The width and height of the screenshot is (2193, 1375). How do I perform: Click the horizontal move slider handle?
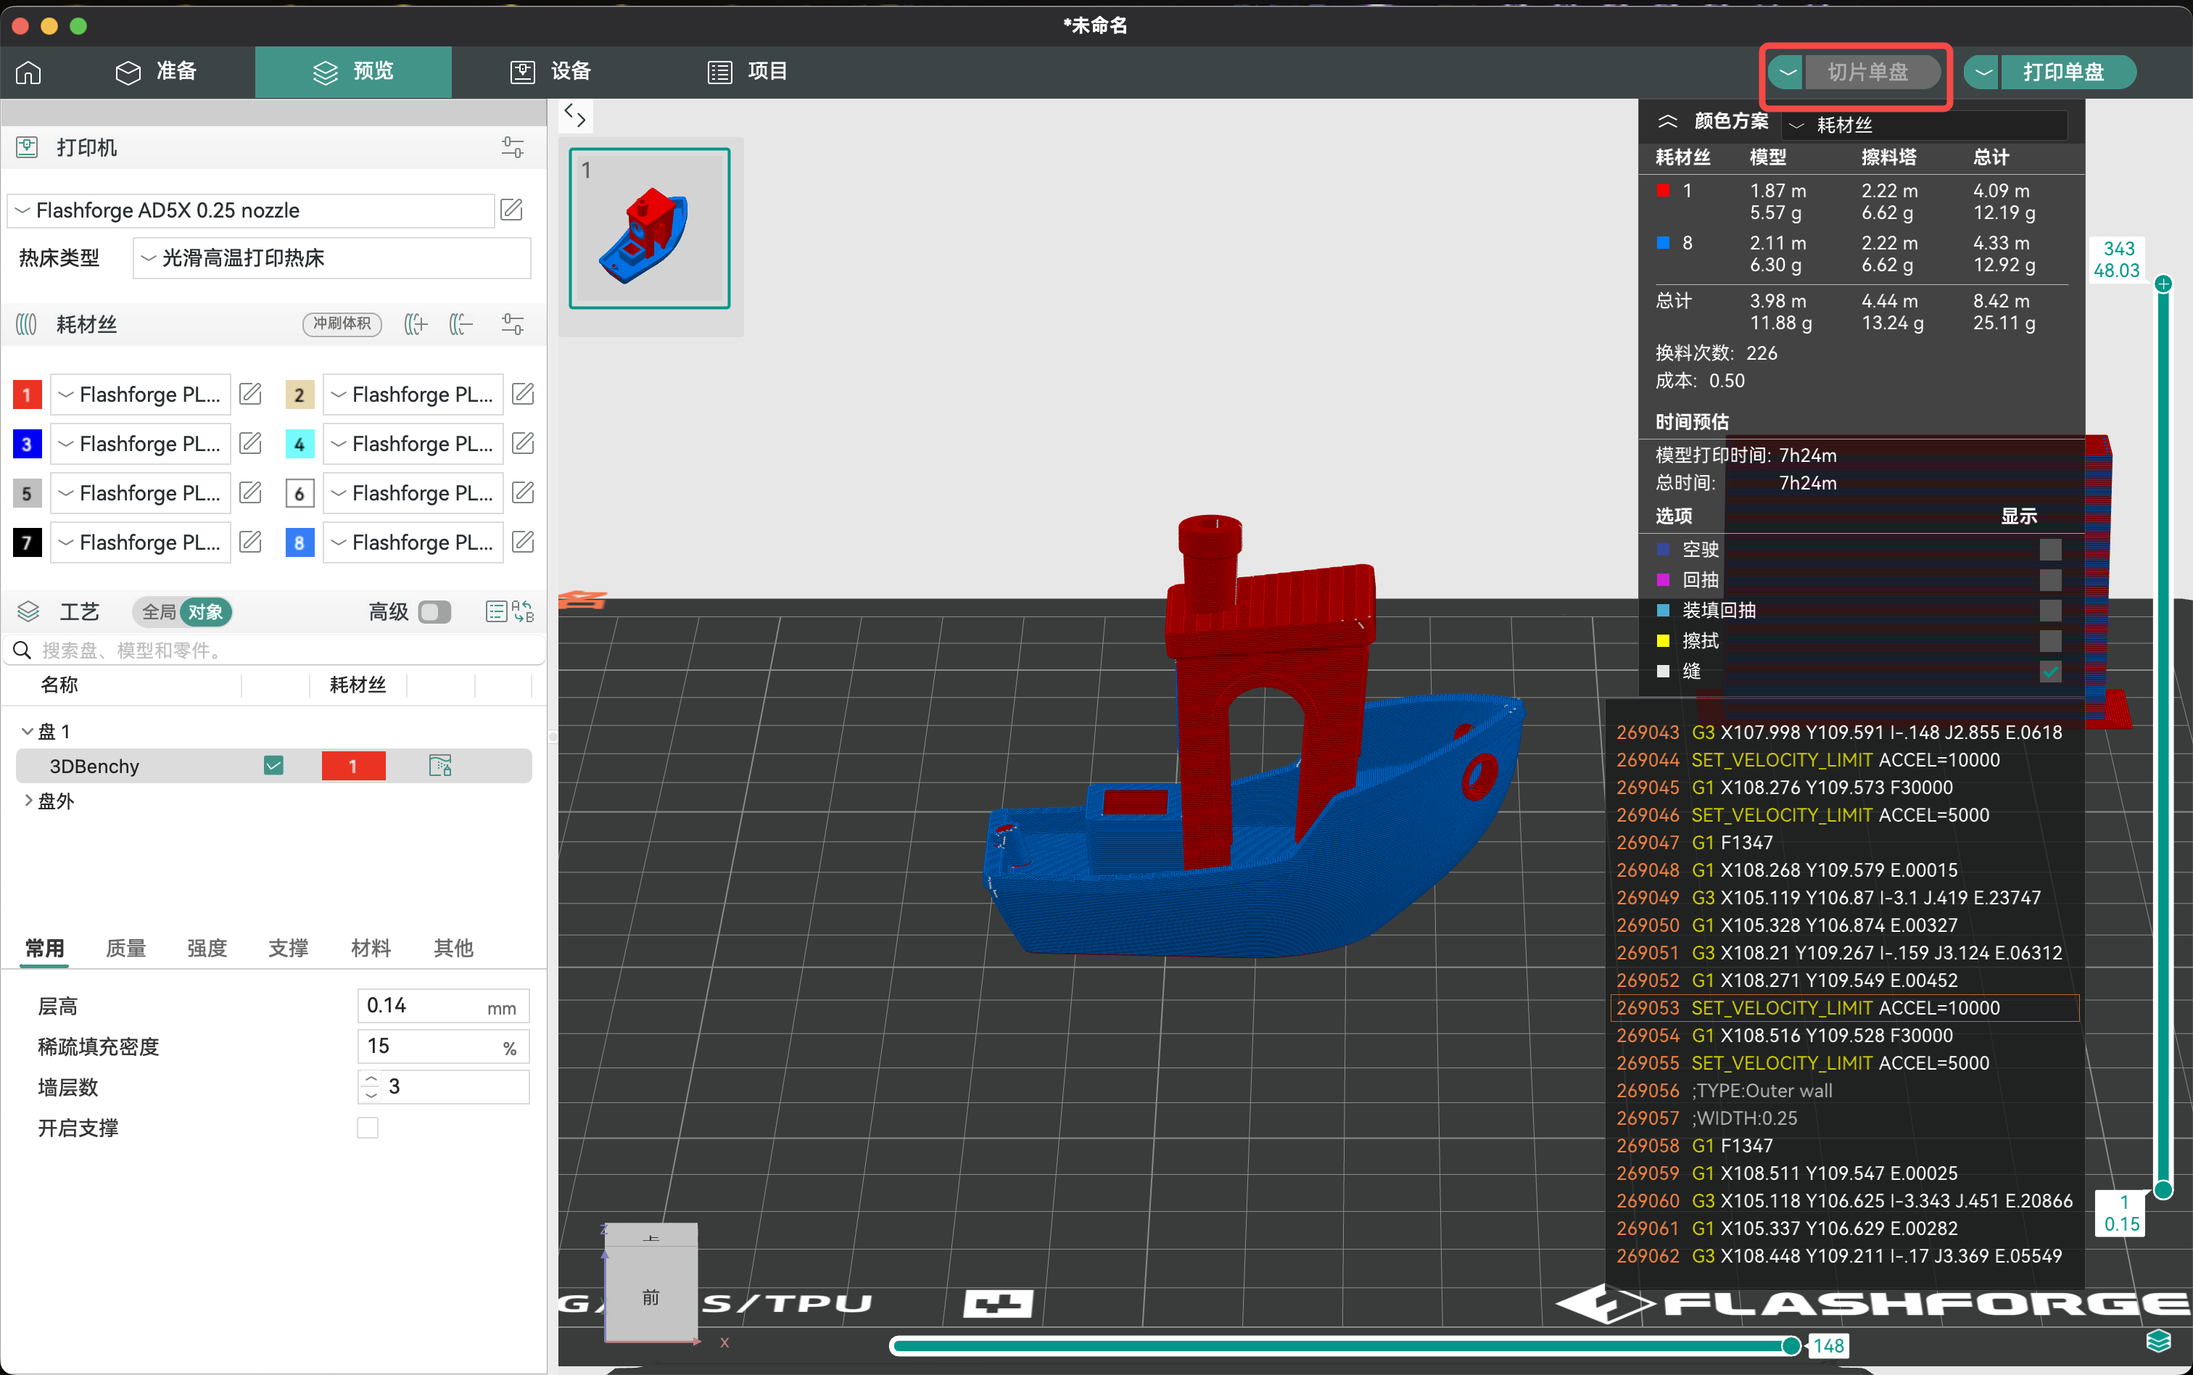coord(1791,1345)
